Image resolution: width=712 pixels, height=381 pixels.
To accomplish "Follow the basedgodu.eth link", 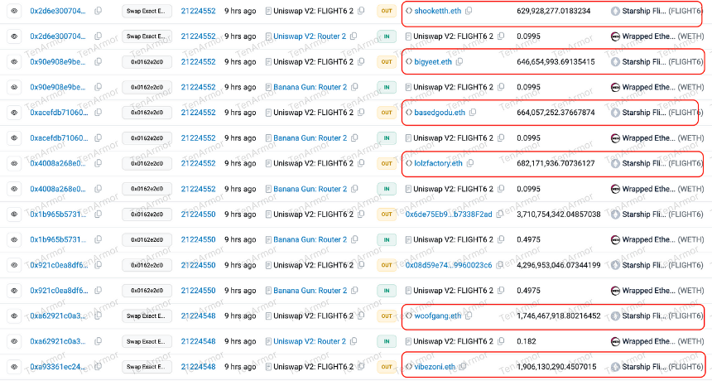I will click(440, 112).
